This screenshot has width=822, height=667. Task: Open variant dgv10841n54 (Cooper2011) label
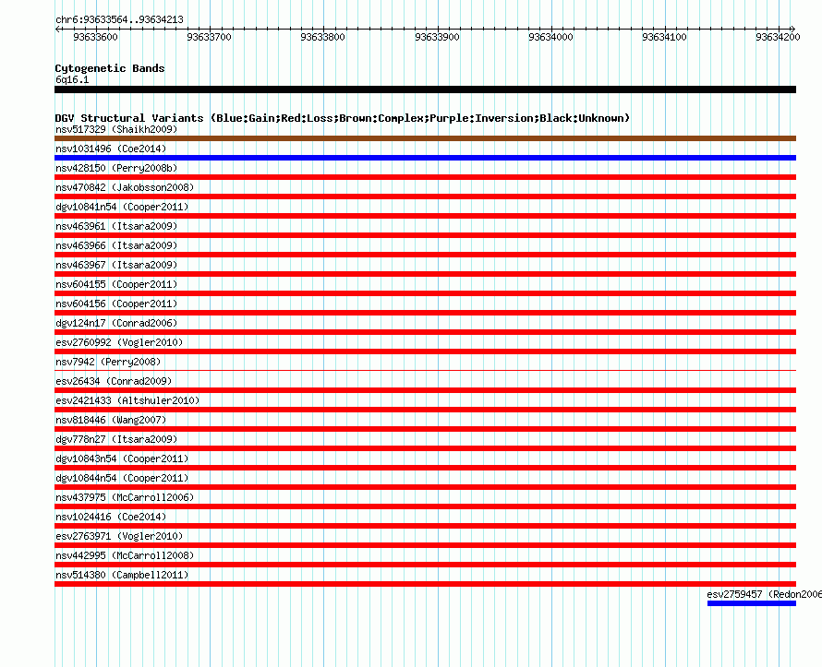pos(122,207)
